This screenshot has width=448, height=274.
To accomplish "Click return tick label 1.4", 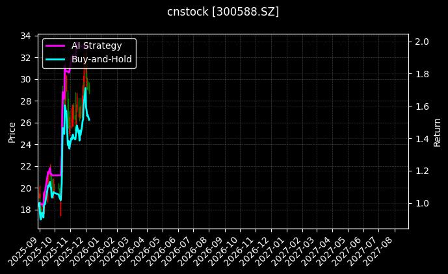I will tap(422, 139).
